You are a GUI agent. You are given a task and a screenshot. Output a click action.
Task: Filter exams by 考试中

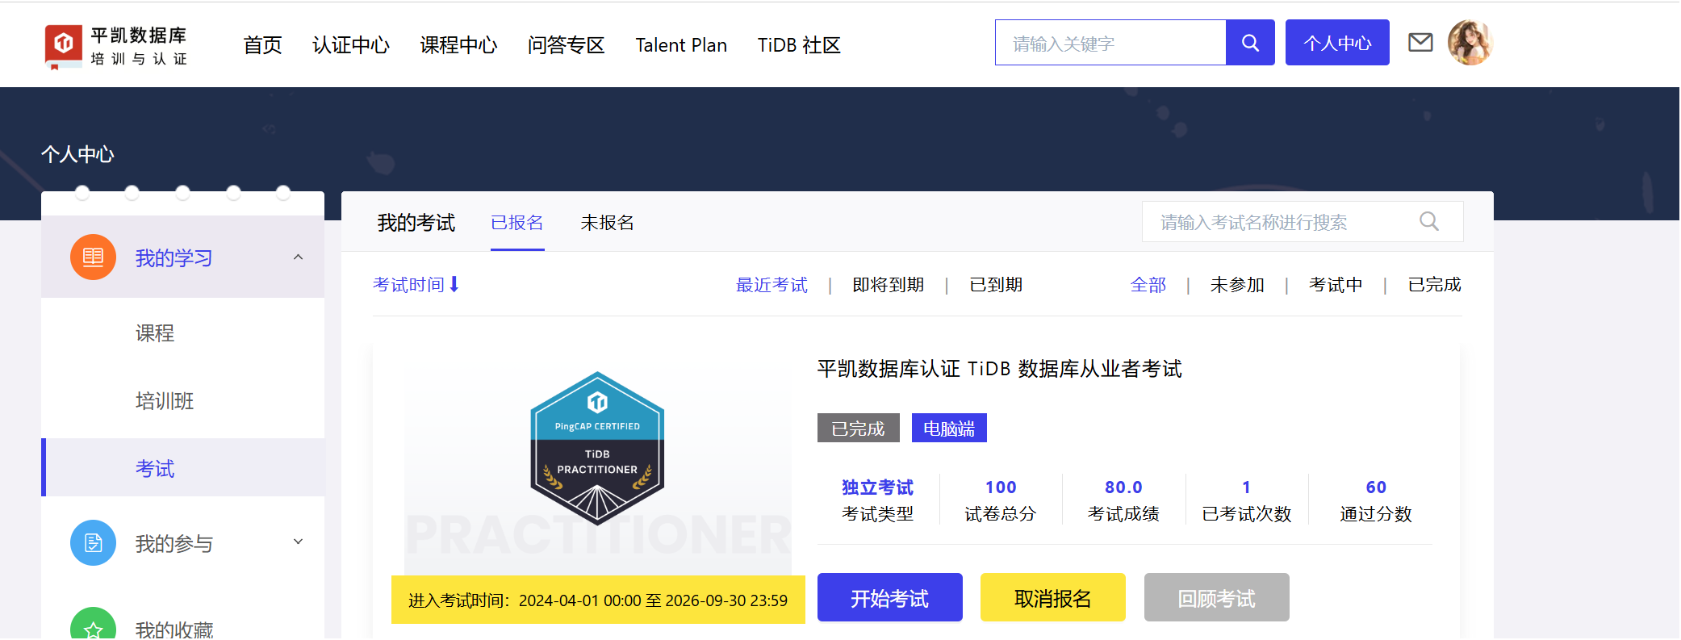click(x=1336, y=285)
